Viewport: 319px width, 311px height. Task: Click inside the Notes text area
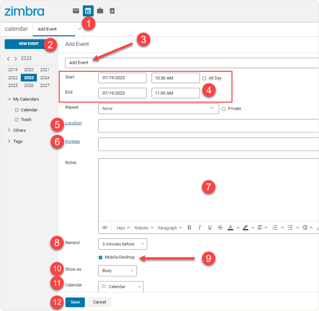coord(209,190)
